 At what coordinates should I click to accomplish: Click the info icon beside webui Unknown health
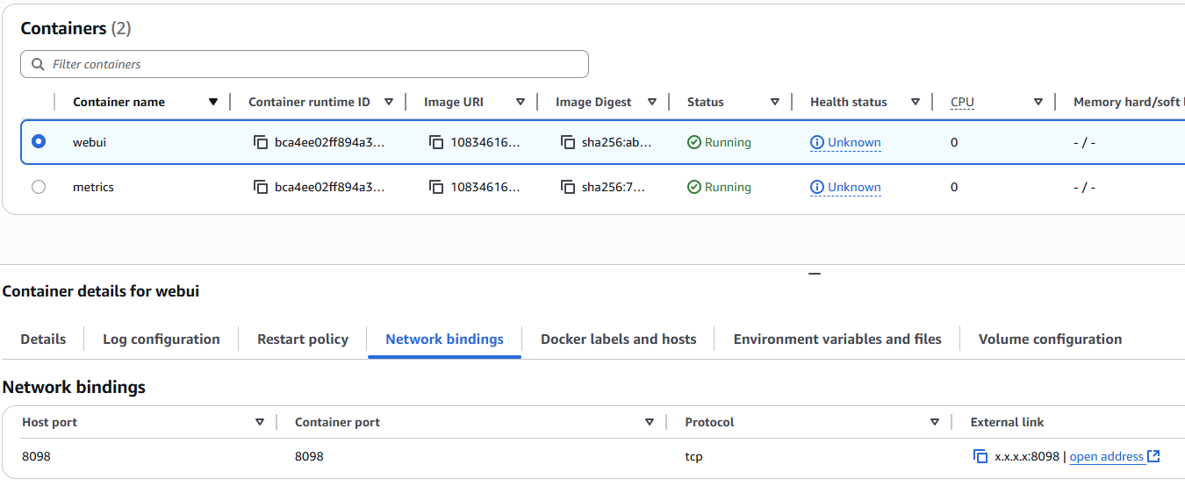pos(817,142)
